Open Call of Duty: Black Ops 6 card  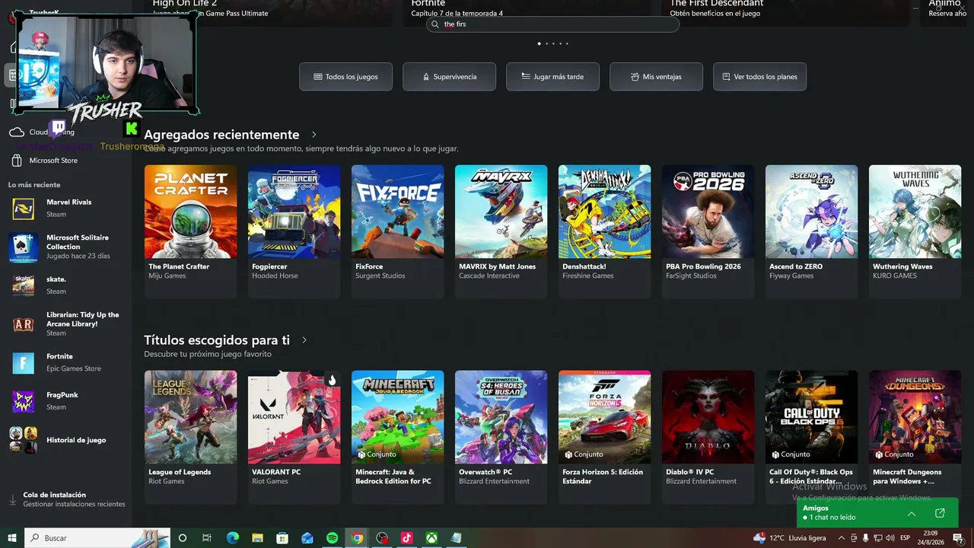[811, 437]
